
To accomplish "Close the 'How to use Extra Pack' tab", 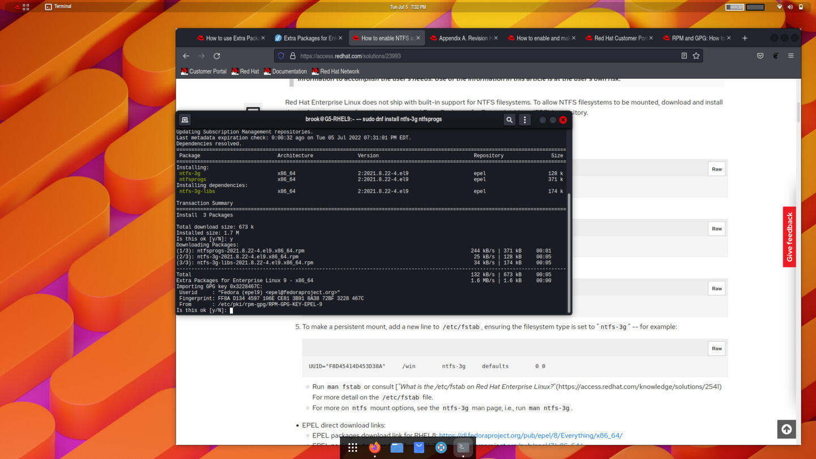I will coord(263,38).
